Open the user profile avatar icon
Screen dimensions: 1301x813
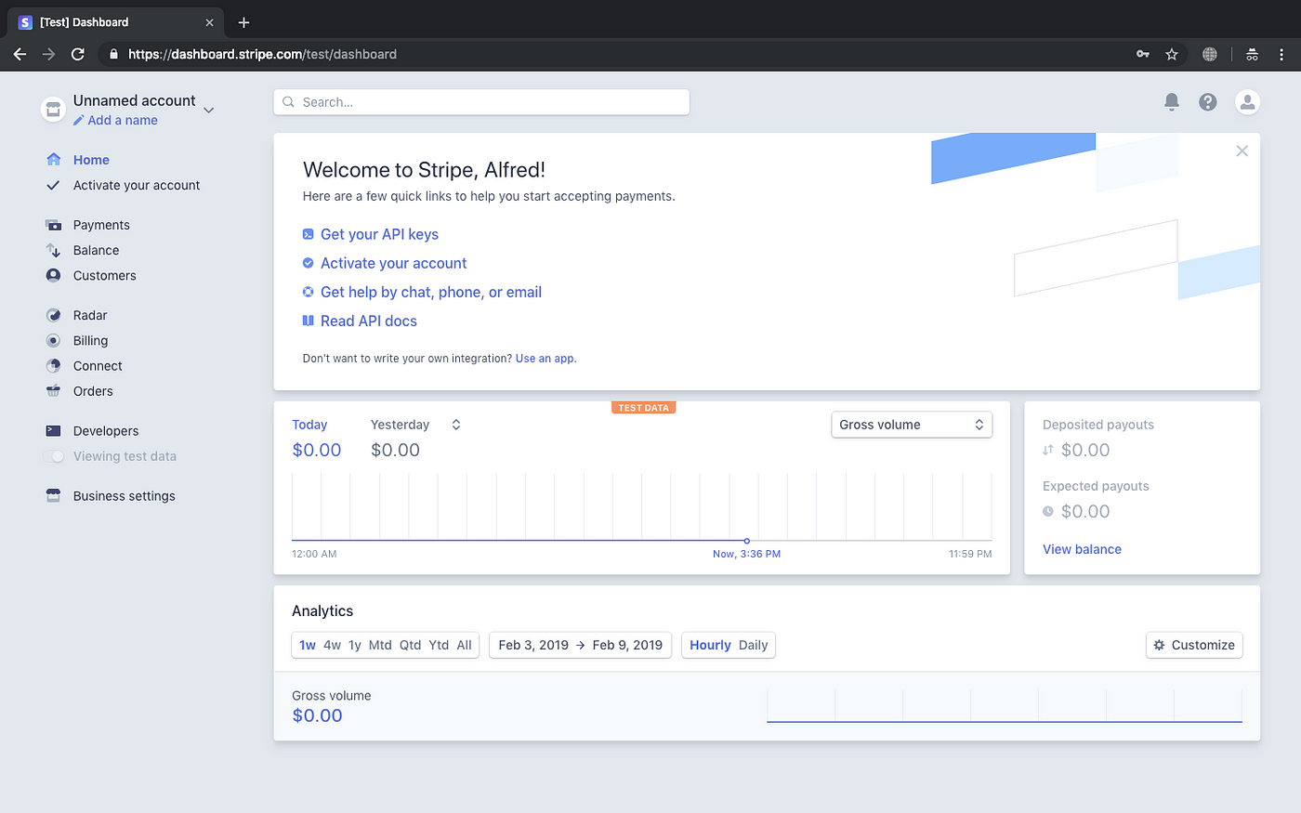pos(1247,102)
